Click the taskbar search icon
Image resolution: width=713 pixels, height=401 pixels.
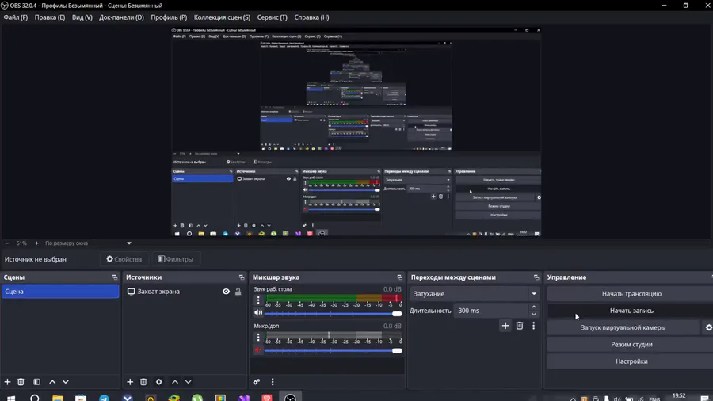click(35, 398)
